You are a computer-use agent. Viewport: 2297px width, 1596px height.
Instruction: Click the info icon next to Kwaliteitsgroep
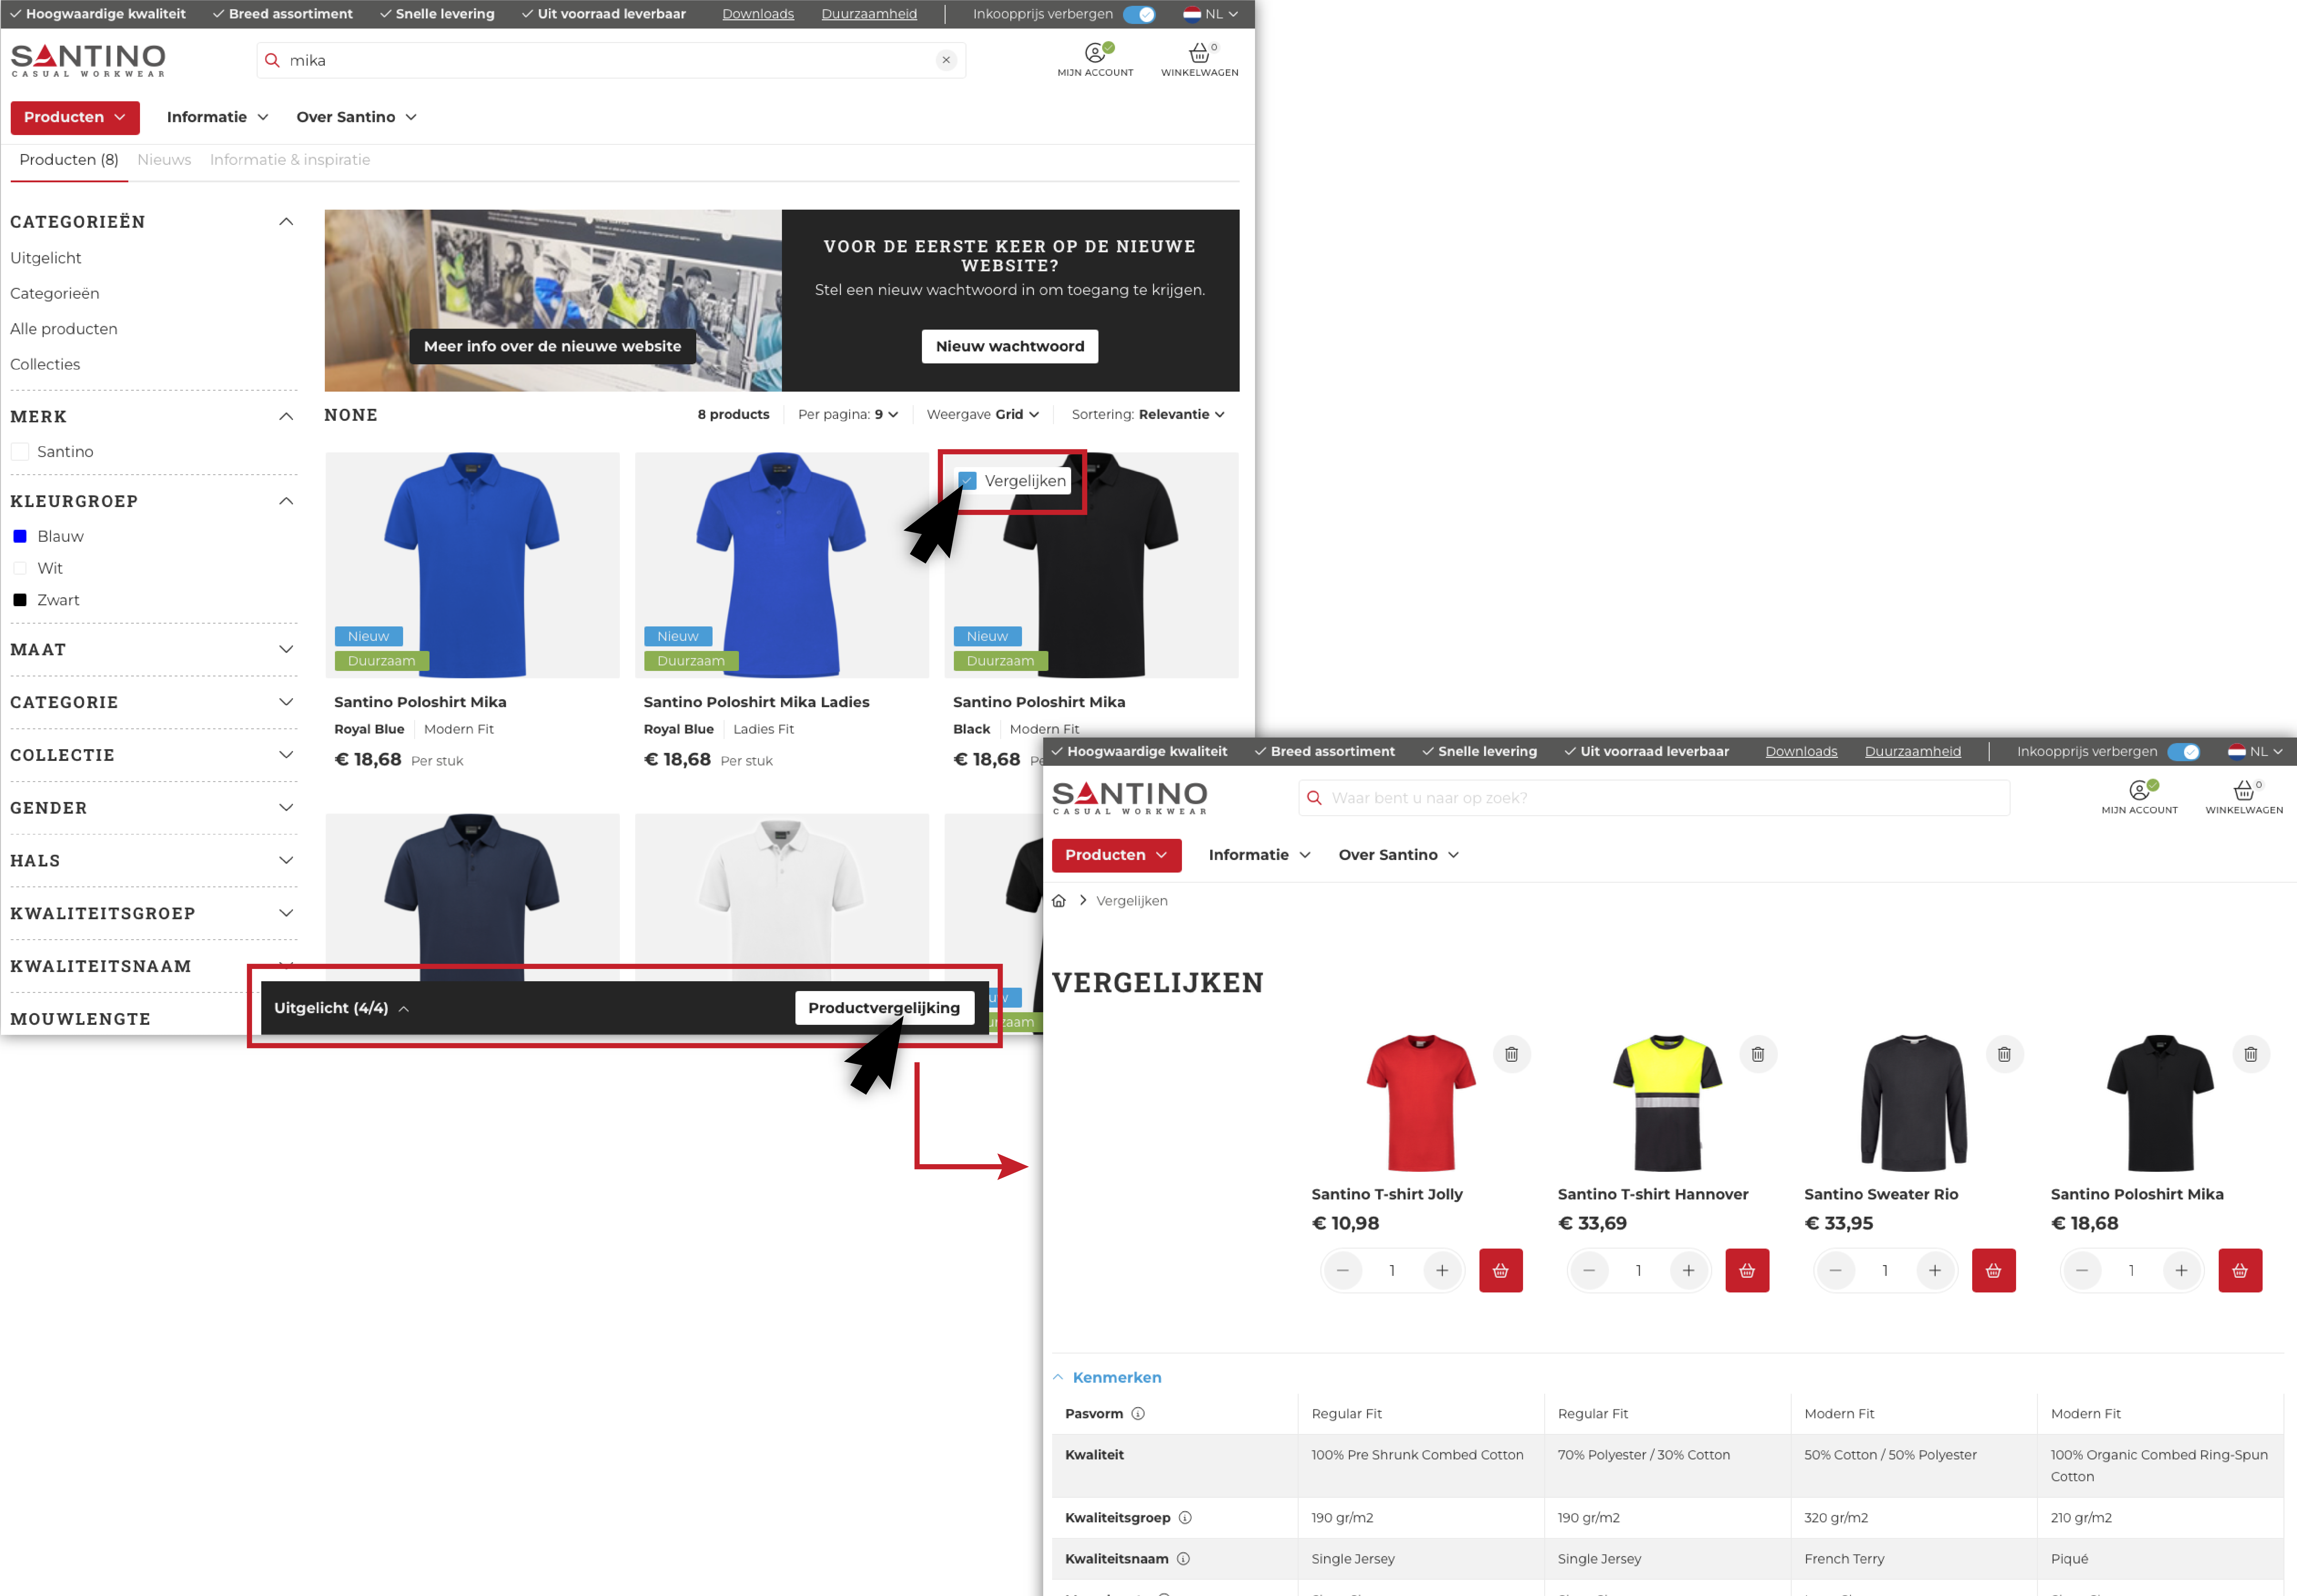[x=1185, y=1518]
